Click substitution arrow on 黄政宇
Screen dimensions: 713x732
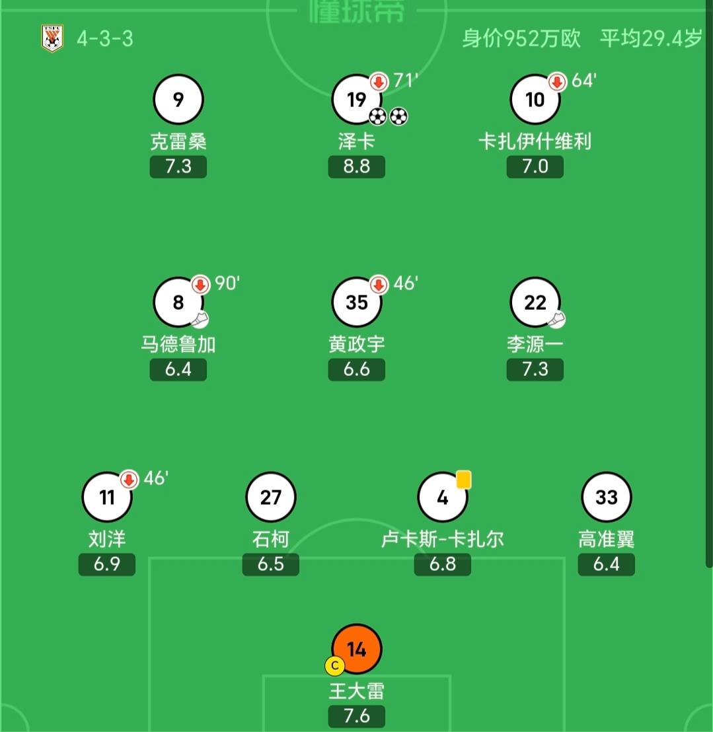point(379,285)
